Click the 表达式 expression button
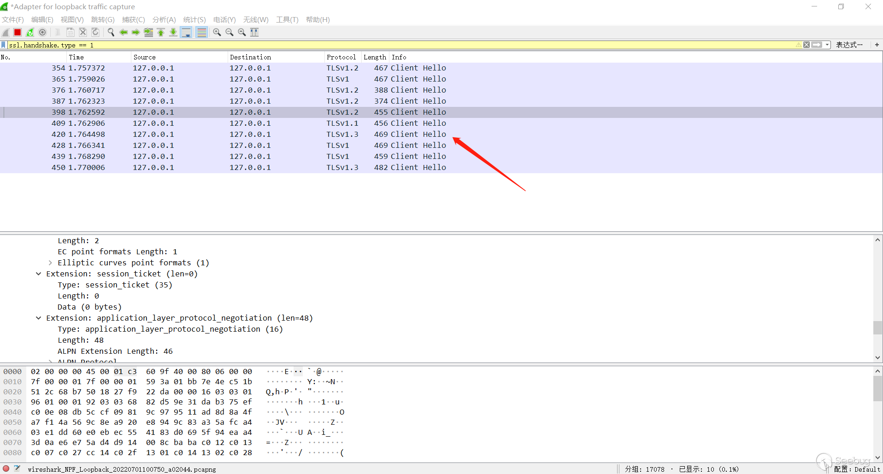This screenshot has height=474, width=883. [849, 45]
